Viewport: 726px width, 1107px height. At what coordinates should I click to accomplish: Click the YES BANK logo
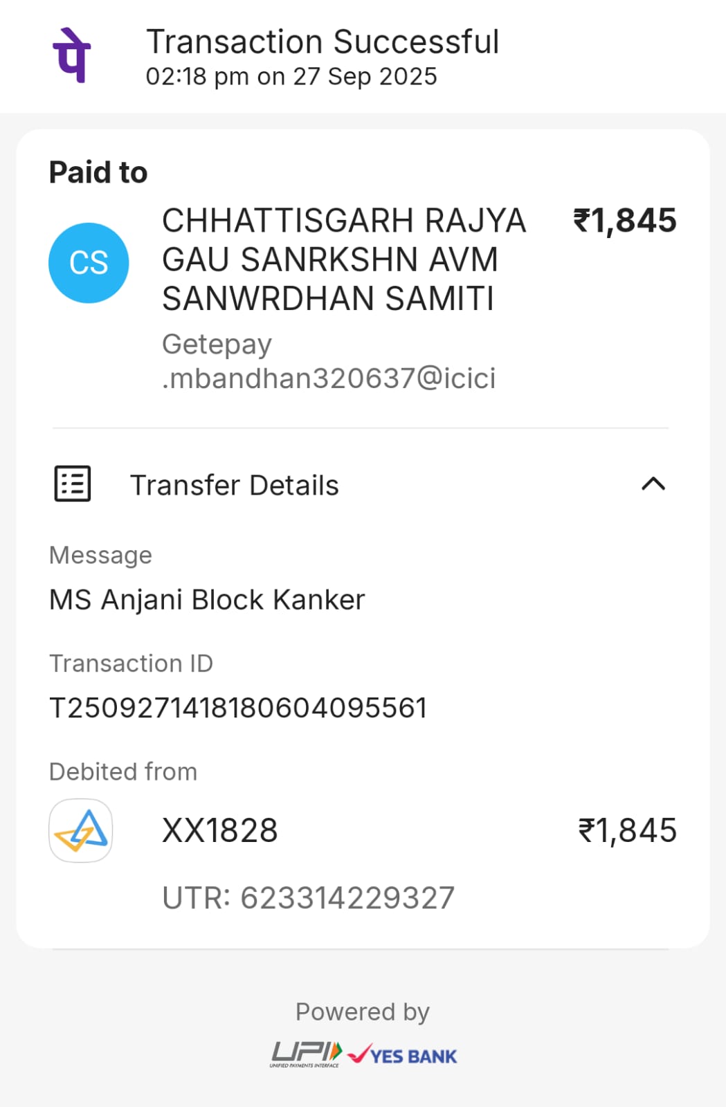click(403, 1056)
